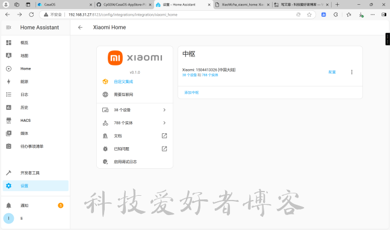Click the Configure button for Xiaomi hub
The image size is (390, 230).
[x=332, y=72]
